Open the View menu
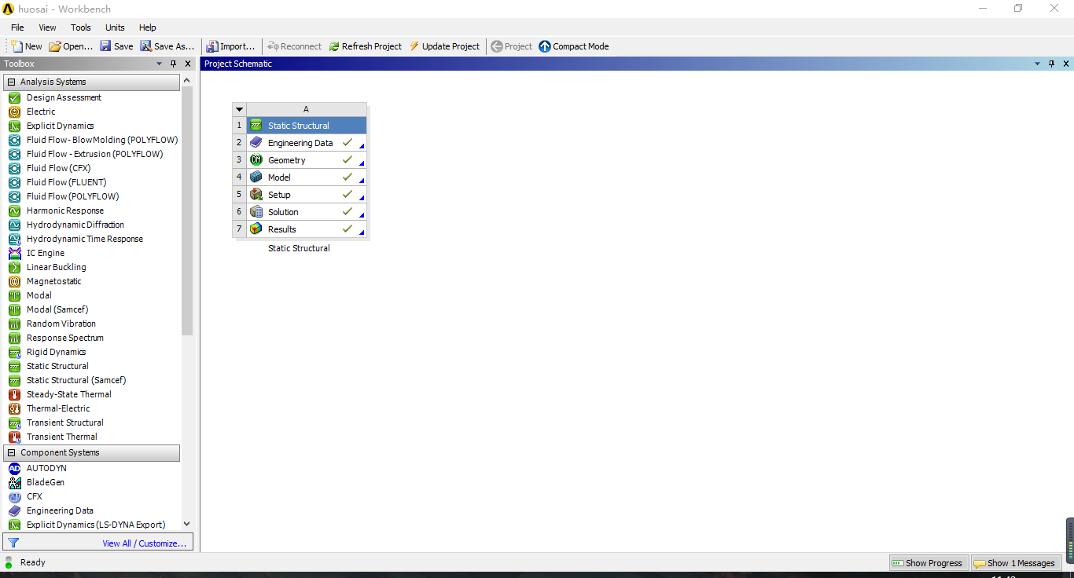Viewport: 1074px width, 578px height. click(x=47, y=27)
